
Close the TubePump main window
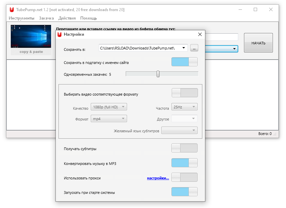coord(271,9)
